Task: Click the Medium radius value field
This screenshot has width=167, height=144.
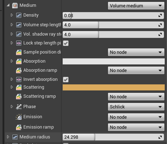Action: (79, 137)
